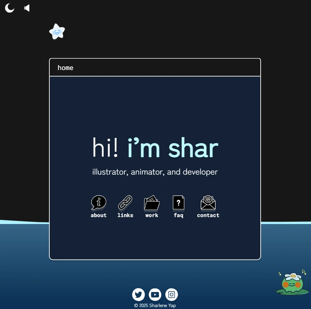
Task: Open the contact envelope icon
Action: 208,202
